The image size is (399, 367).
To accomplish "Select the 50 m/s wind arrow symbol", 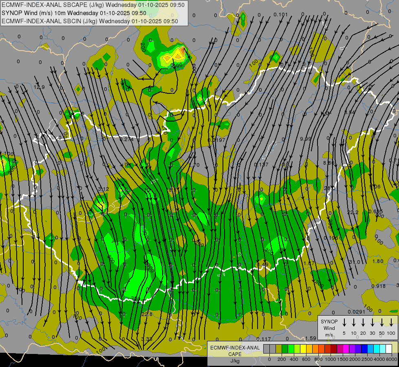I will [382, 322].
